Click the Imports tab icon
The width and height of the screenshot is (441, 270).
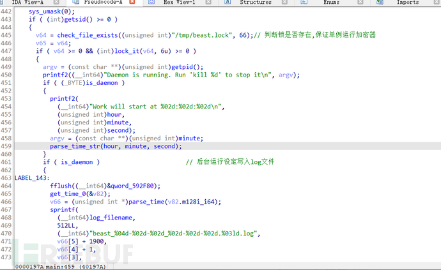380,3
